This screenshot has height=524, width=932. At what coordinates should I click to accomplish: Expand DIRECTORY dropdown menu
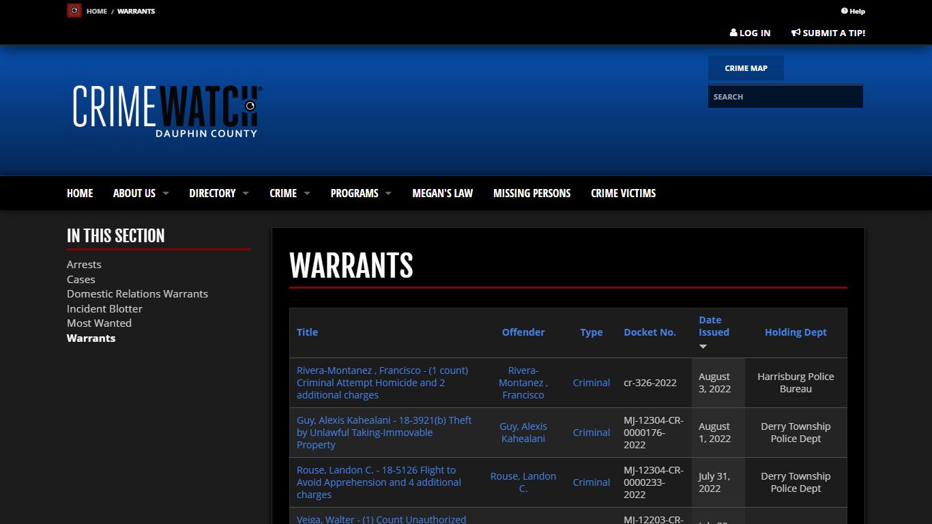(219, 193)
